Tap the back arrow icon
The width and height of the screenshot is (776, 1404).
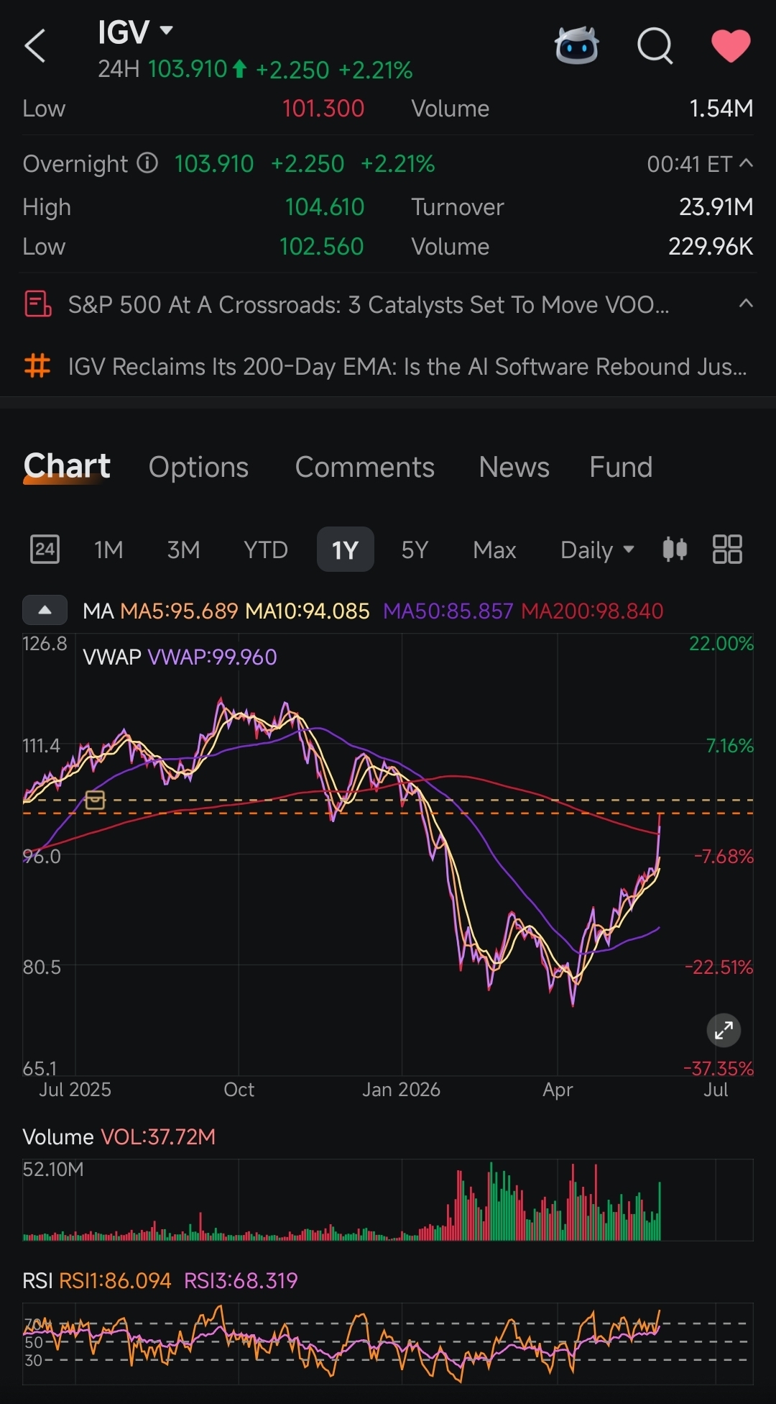[35, 46]
